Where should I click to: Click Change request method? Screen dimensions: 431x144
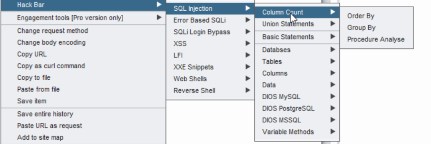pos(83,30)
